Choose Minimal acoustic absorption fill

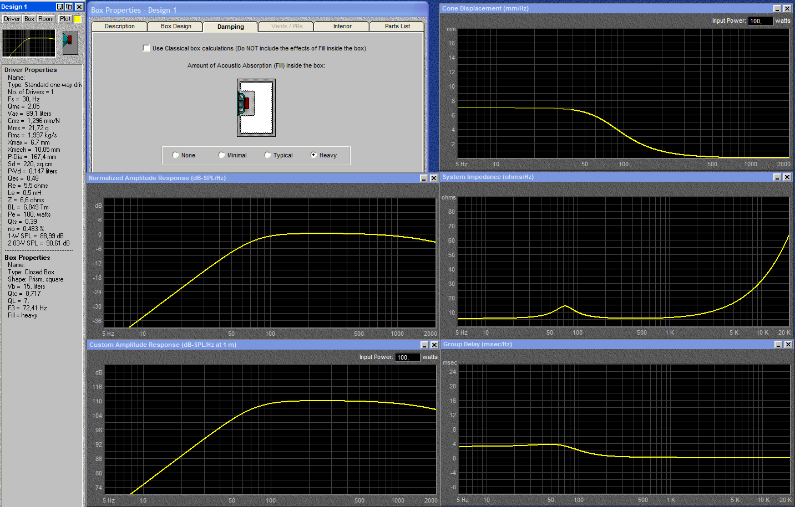(222, 155)
